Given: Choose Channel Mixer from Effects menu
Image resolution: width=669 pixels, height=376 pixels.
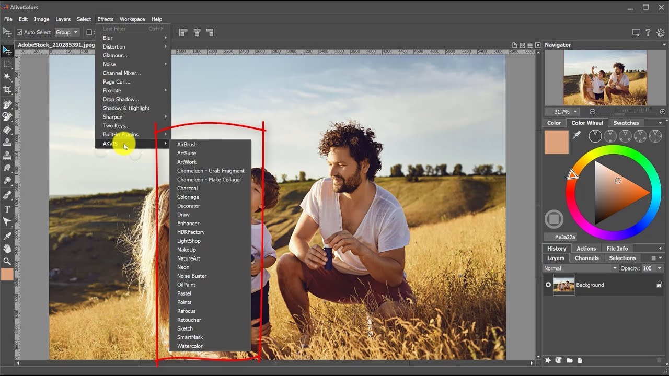Looking at the screenshot, I should pyautogui.click(x=133, y=73).
